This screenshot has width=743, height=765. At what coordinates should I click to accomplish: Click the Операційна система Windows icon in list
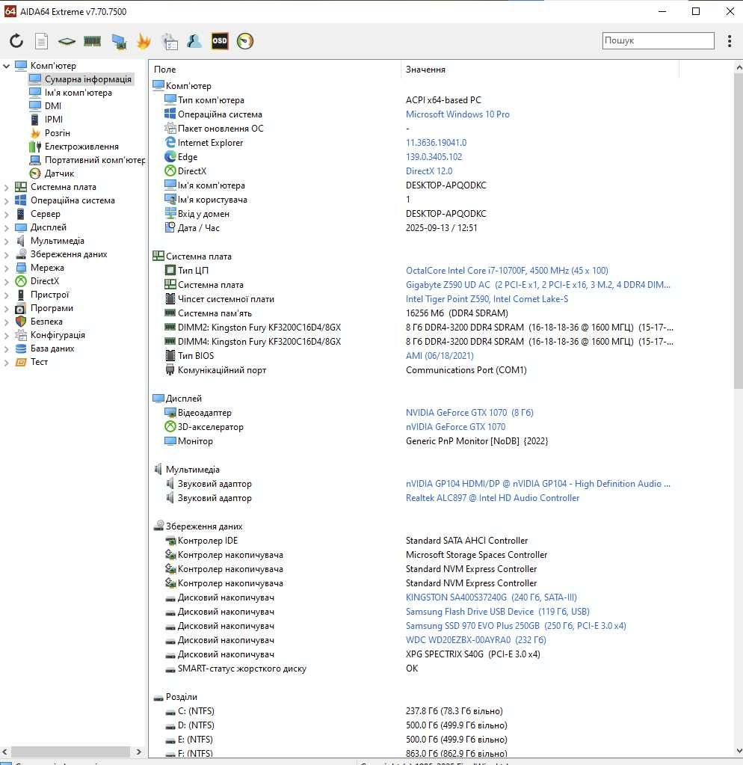170,114
